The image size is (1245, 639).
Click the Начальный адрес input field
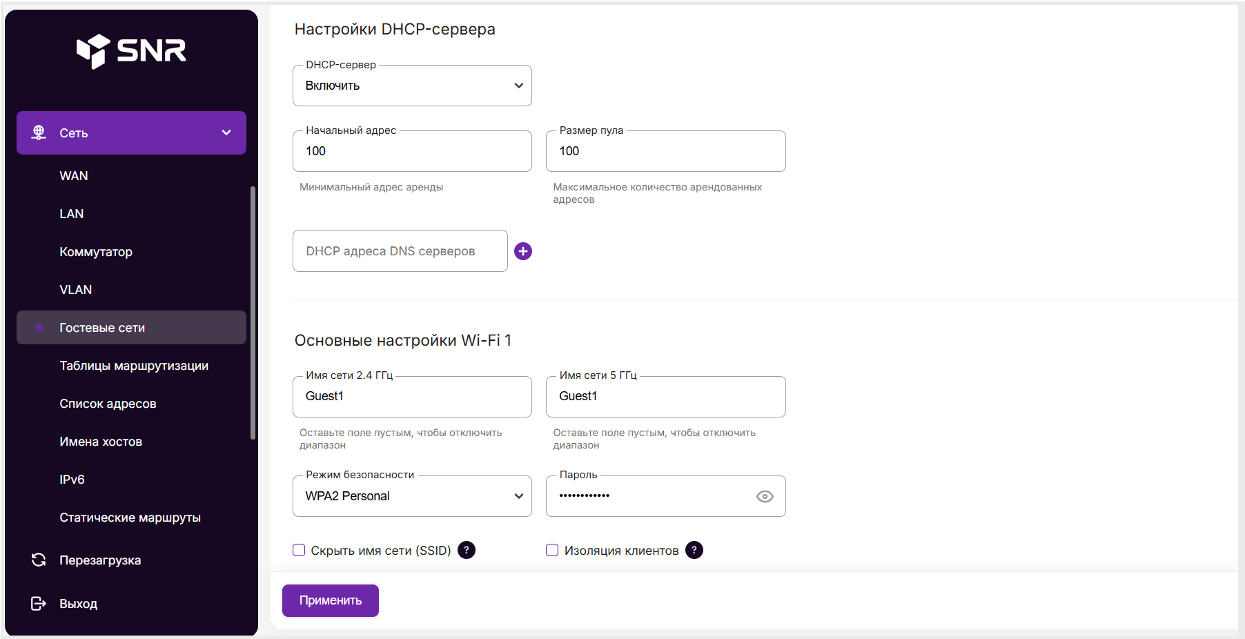[412, 151]
